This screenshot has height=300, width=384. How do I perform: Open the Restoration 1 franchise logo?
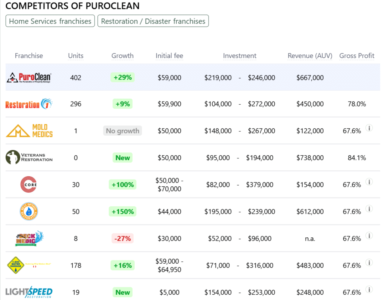(29, 104)
